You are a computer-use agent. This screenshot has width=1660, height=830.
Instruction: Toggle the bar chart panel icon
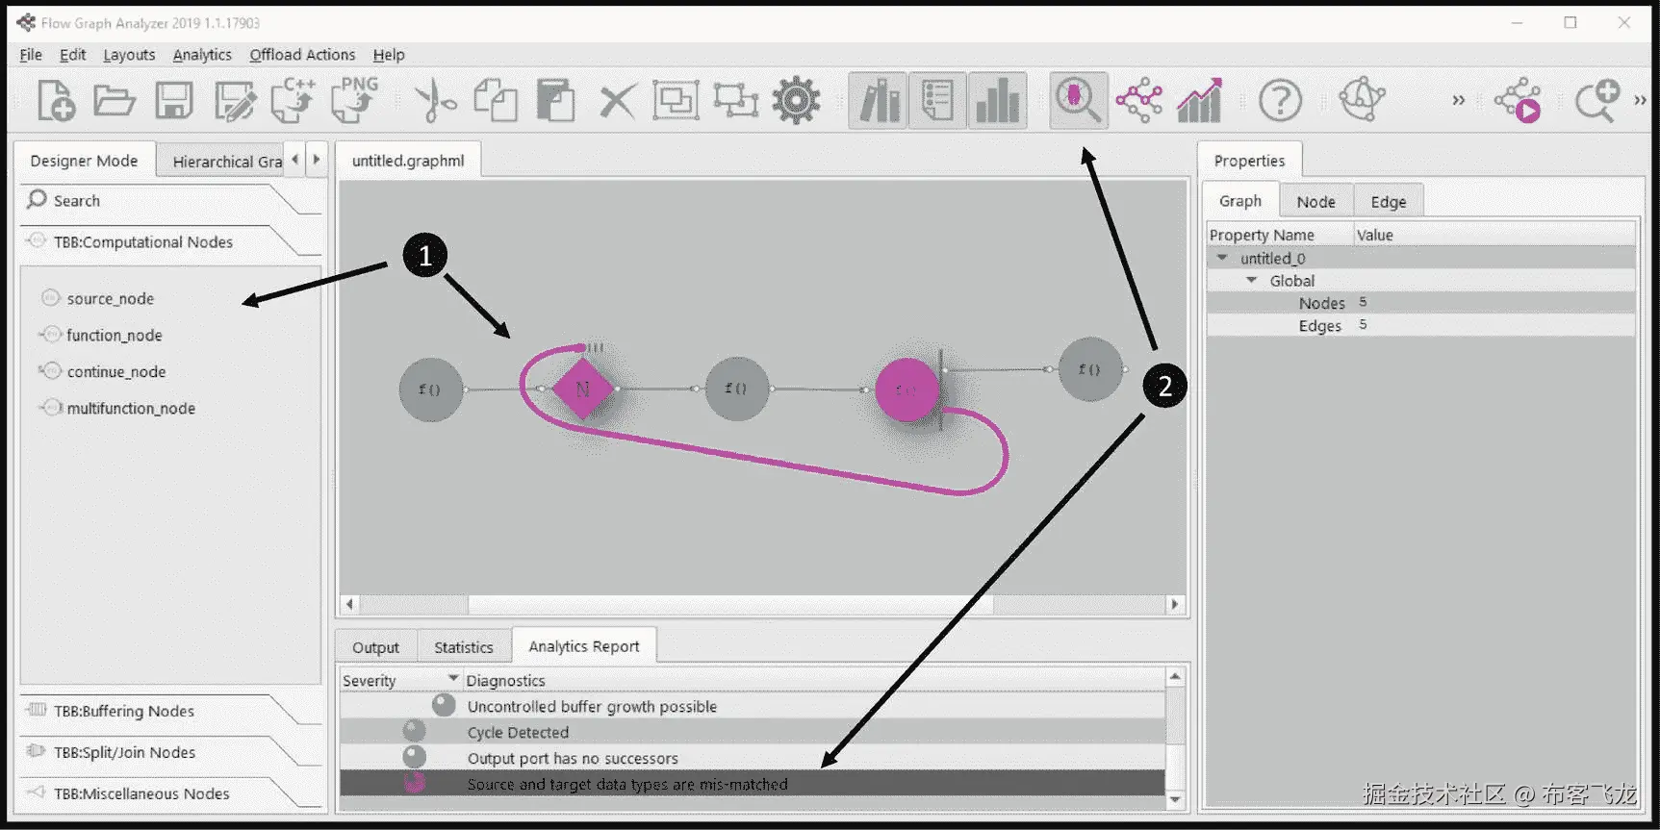(x=997, y=101)
